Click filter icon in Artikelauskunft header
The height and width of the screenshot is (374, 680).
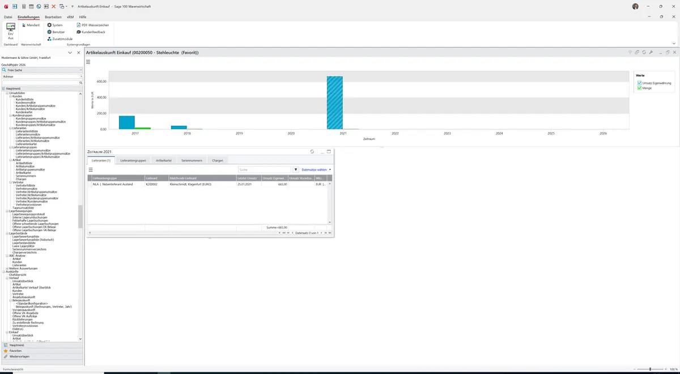tap(630, 52)
